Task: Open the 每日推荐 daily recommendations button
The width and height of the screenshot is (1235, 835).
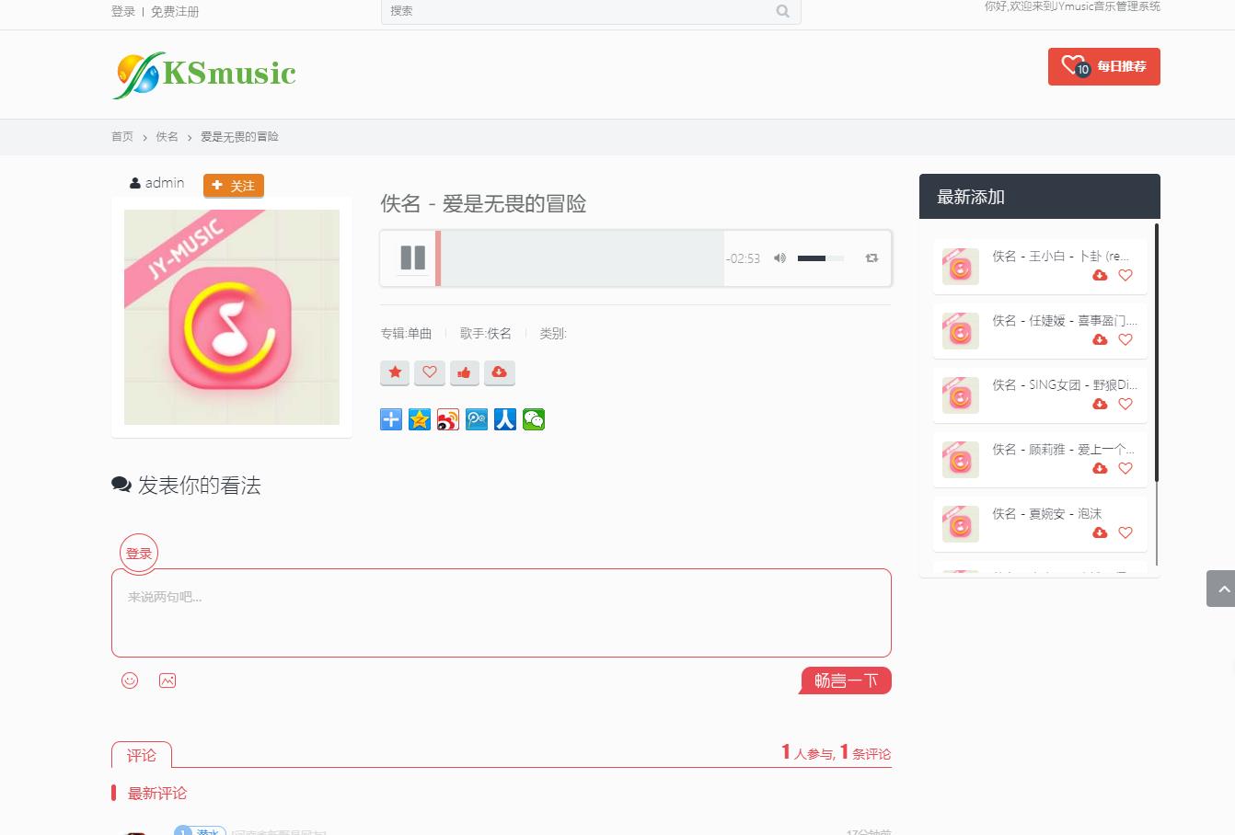Action: (x=1103, y=66)
